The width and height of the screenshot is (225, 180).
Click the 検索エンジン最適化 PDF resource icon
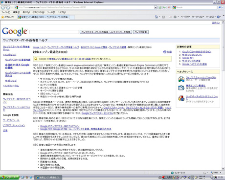181,88
